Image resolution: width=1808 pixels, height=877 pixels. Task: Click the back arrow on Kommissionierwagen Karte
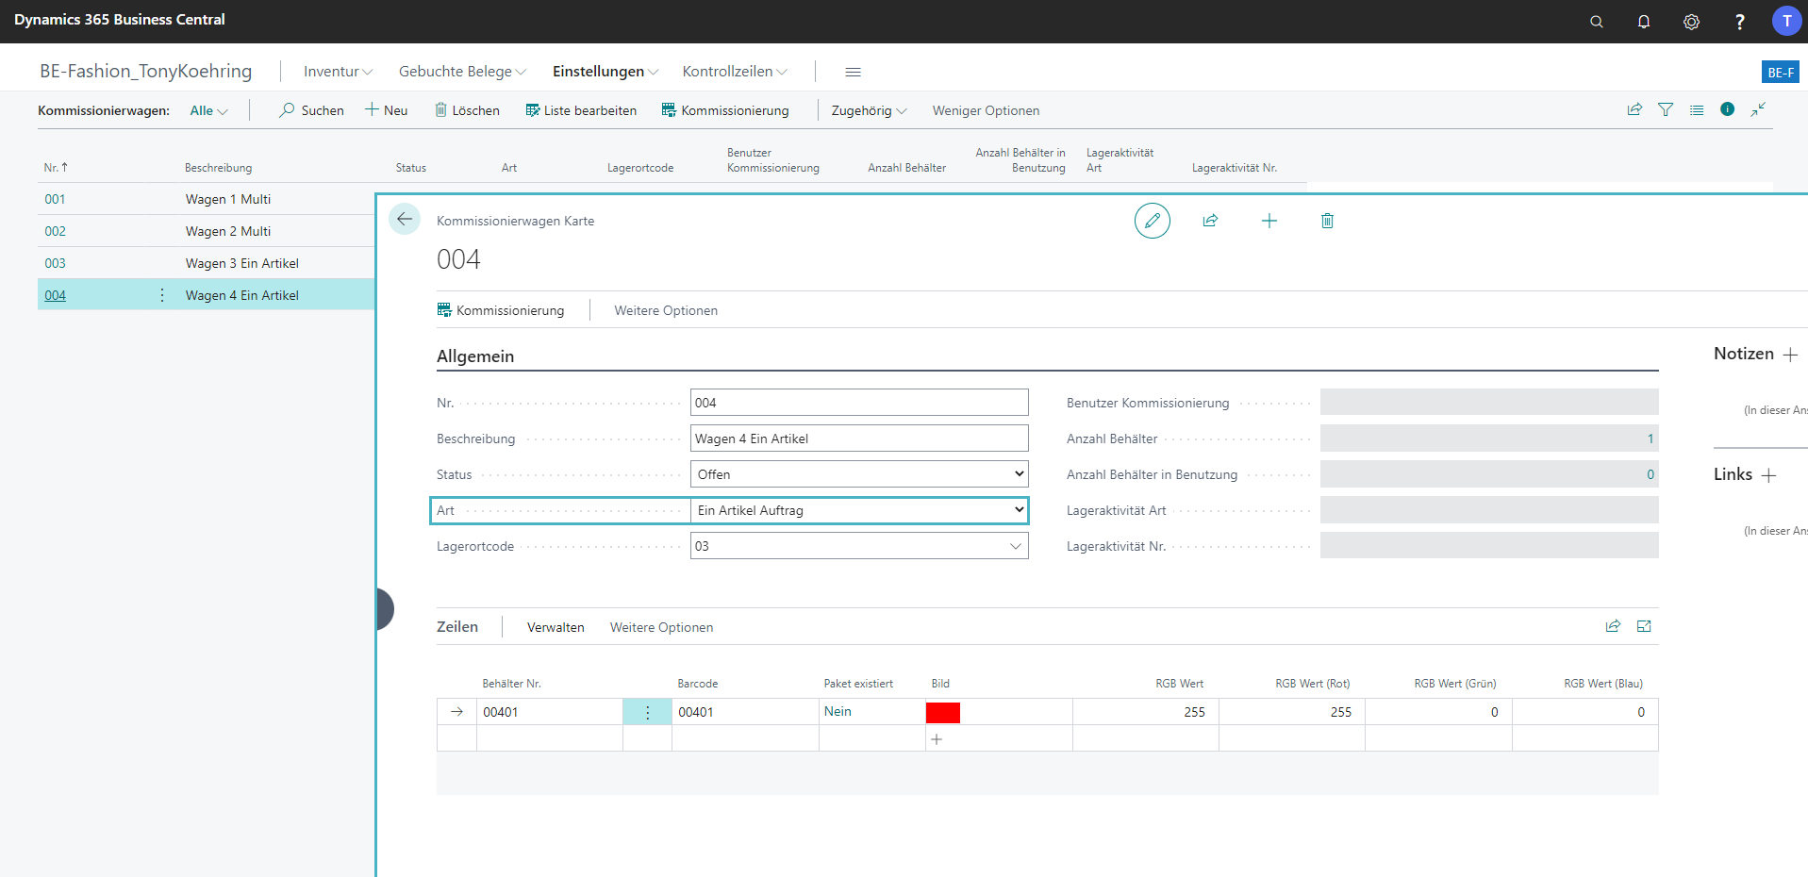(405, 220)
